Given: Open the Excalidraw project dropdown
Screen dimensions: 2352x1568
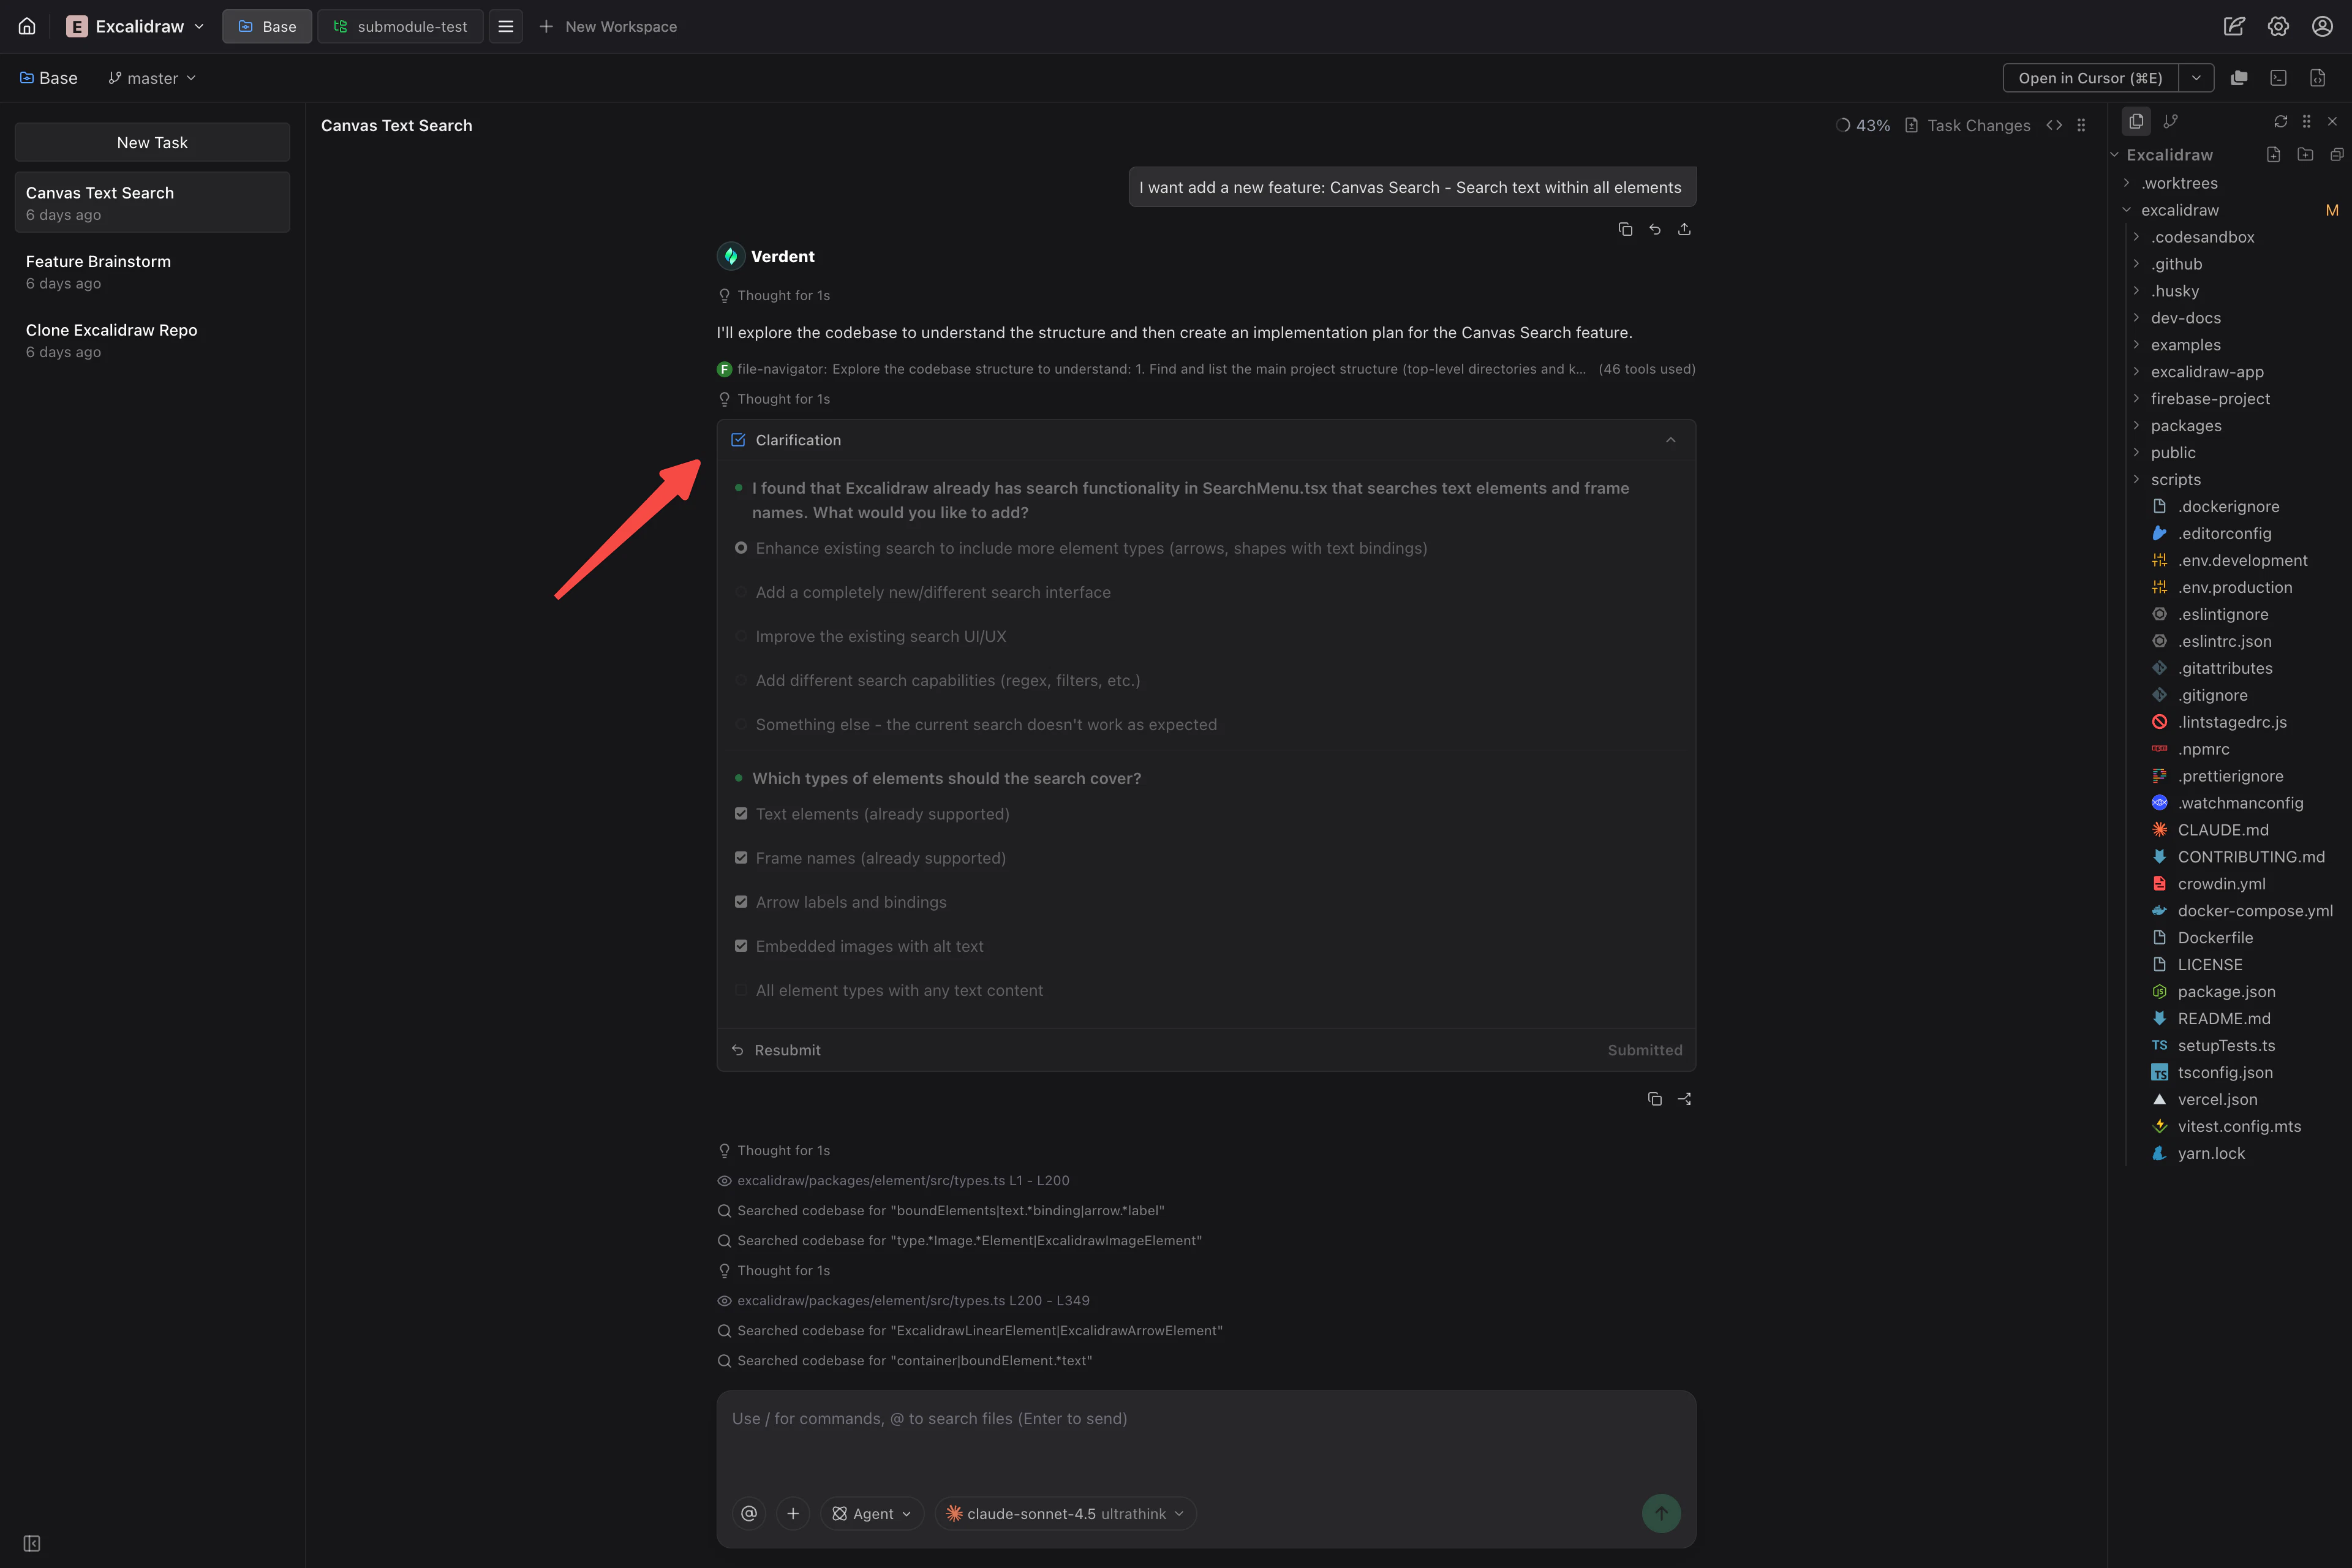Looking at the screenshot, I should pos(136,26).
